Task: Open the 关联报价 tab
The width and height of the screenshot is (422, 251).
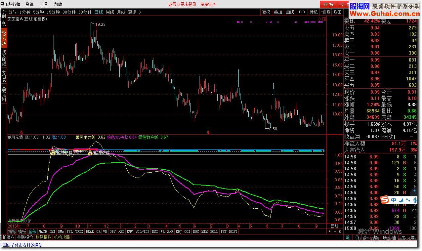Action: tap(25, 237)
